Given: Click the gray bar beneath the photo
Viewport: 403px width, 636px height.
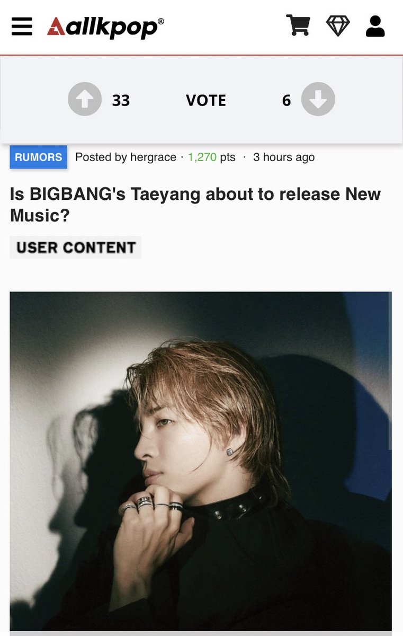Looking at the screenshot, I should [x=201, y=633].
